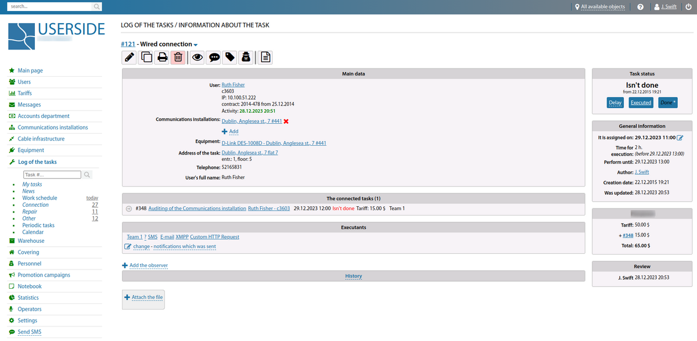Click the pencil edit task icon
Viewport: 697px width, 341px height.
[130, 57]
